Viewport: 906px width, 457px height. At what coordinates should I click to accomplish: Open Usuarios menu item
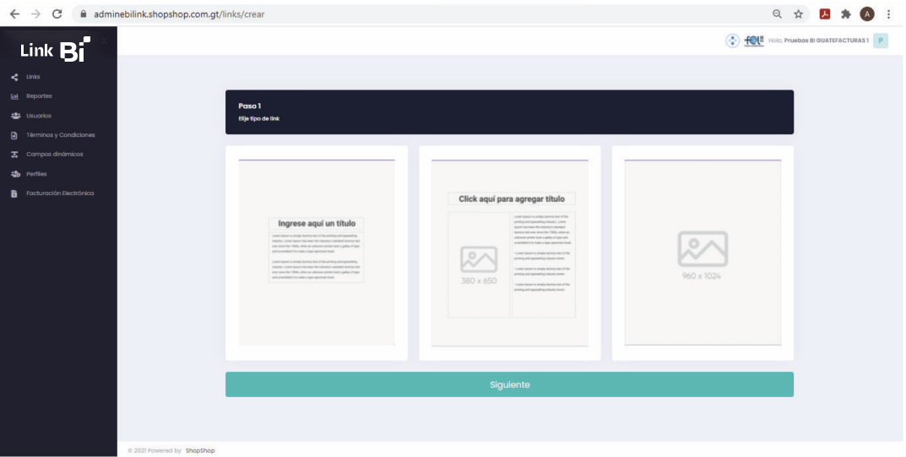39,116
